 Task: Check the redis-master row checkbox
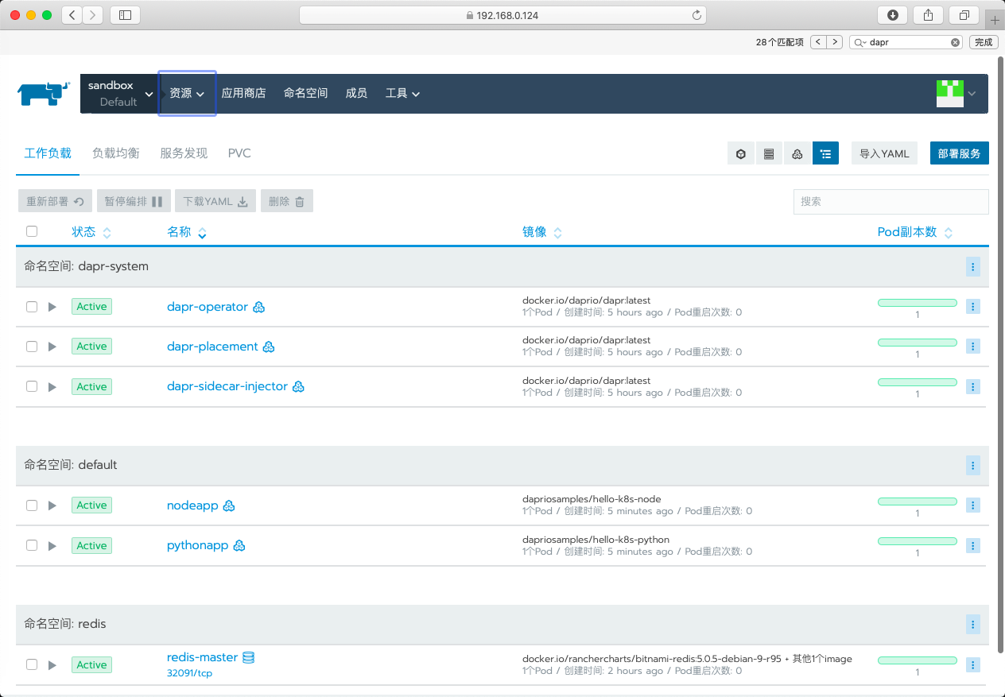coord(32,664)
